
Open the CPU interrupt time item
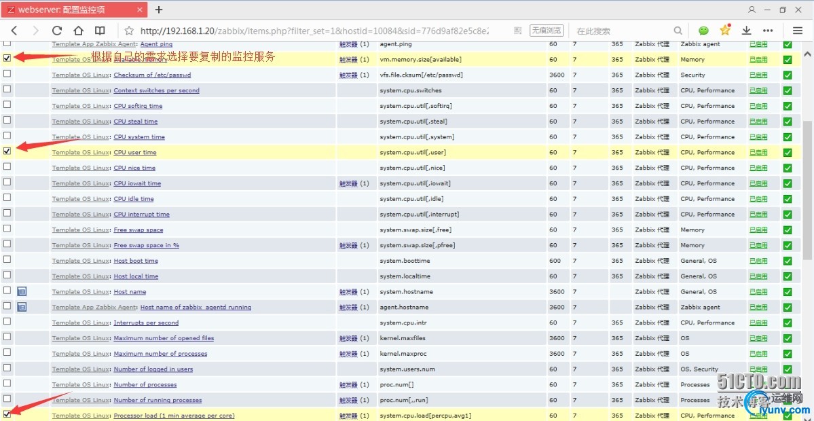tap(142, 215)
